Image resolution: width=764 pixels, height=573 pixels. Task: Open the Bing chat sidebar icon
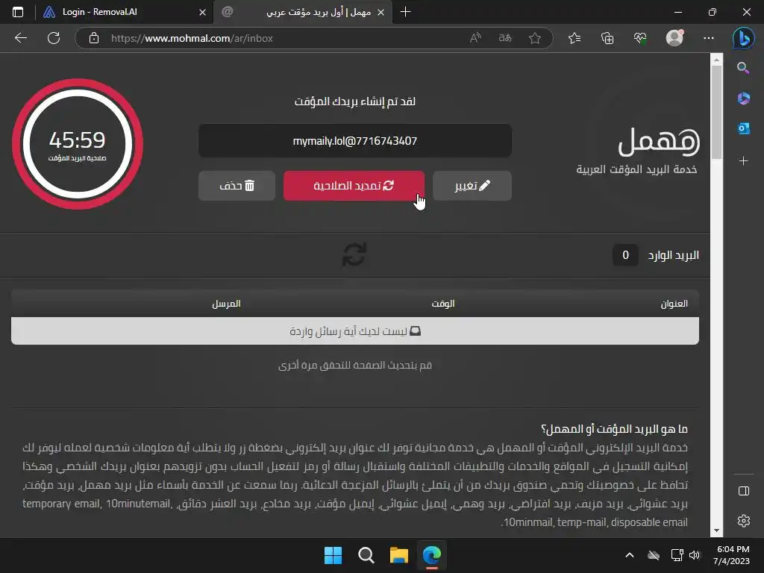(744, 39)
